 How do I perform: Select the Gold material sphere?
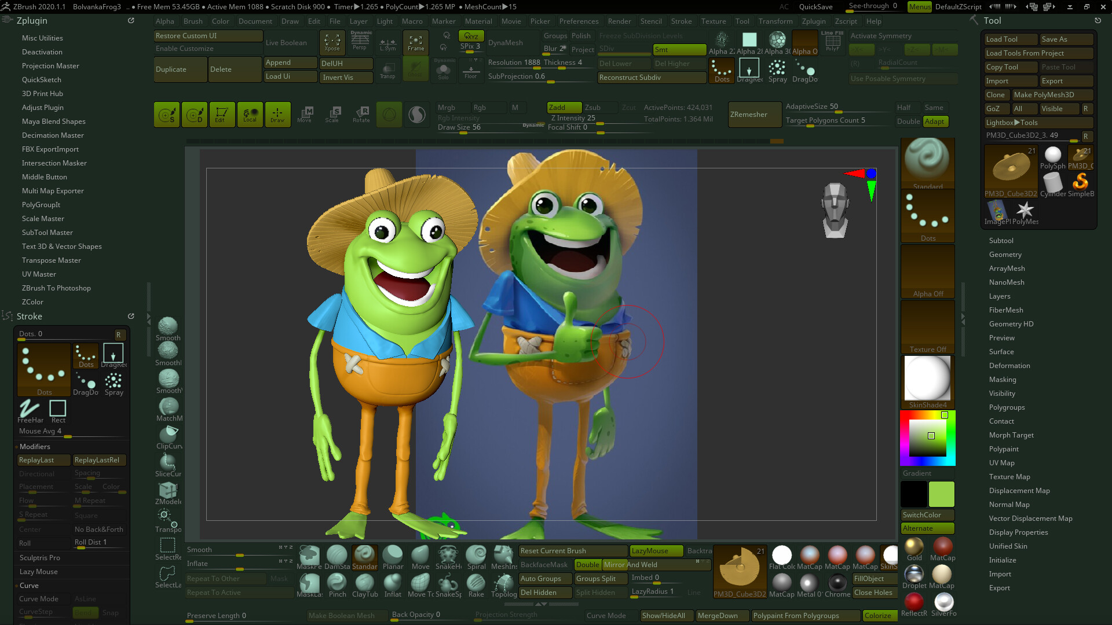tap(914, 547)
